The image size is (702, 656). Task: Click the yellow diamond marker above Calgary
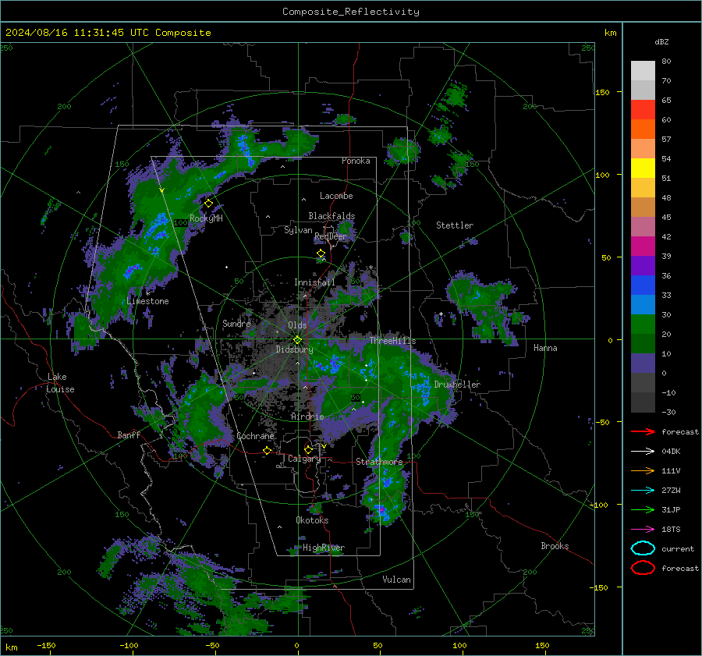tap(308, 449)
